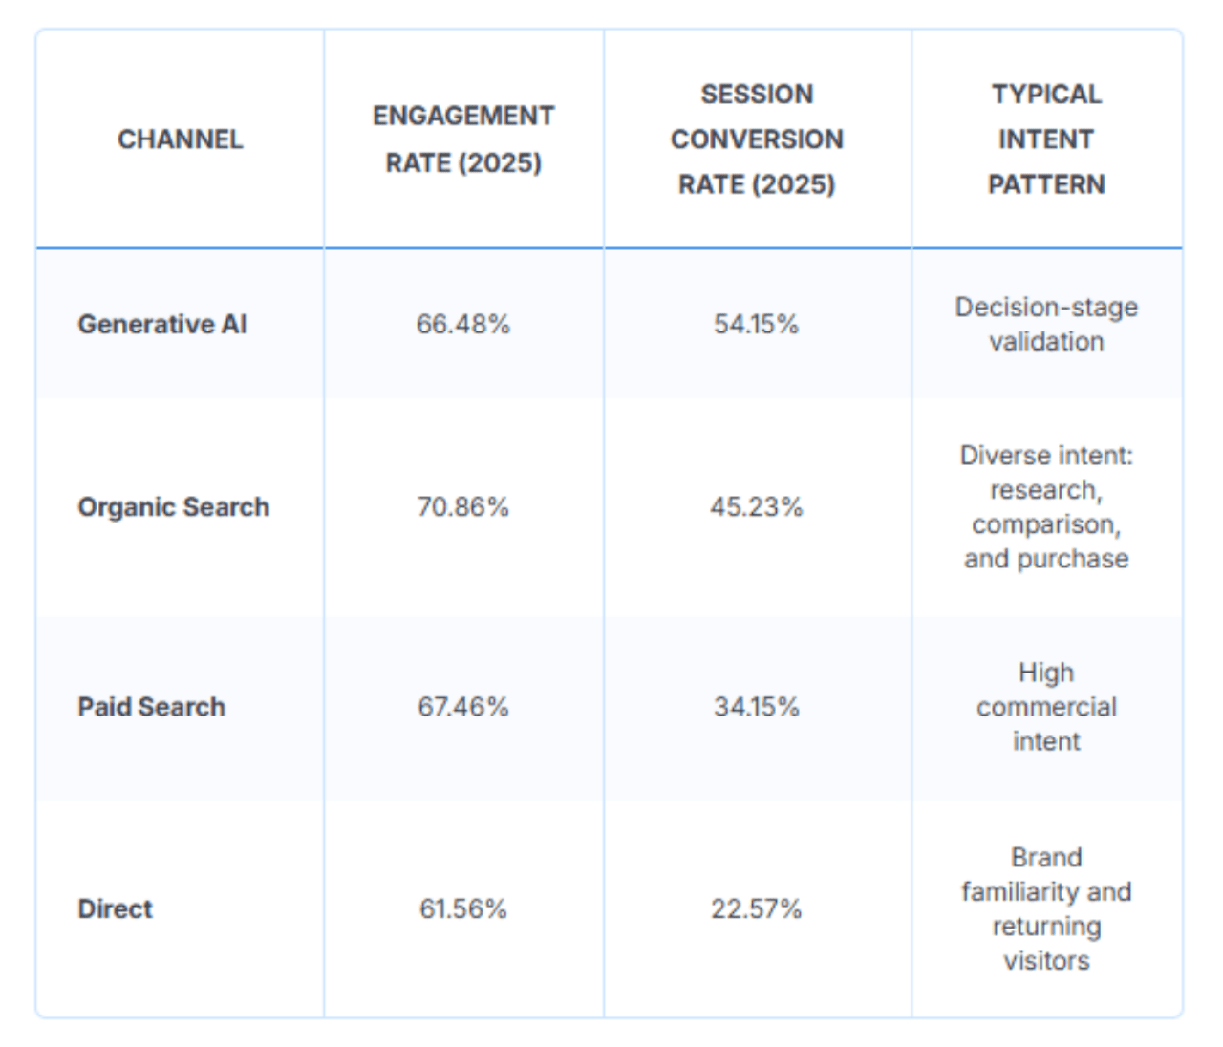Click the CHANNEL column header
Viewport: 1223px width, 1047px height.
tap(180, 139)
